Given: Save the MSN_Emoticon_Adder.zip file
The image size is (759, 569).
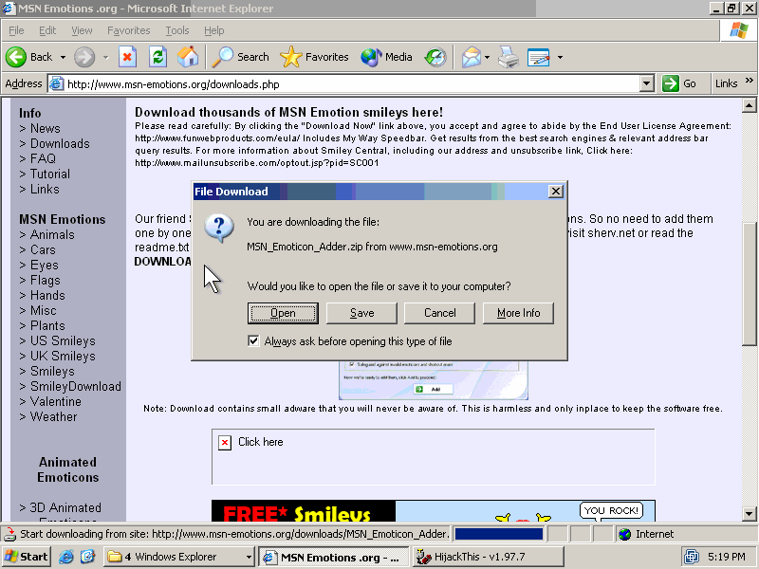Looking at the screenshot, I should click(361, 313).
